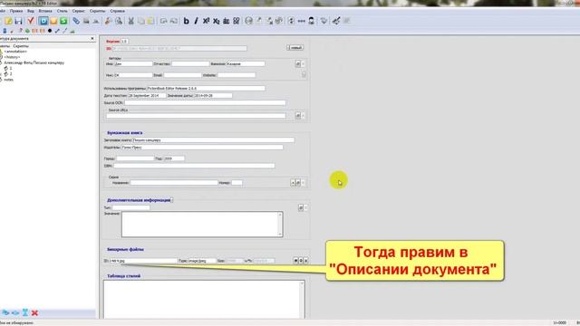Click the Год year field

(174, 158)
